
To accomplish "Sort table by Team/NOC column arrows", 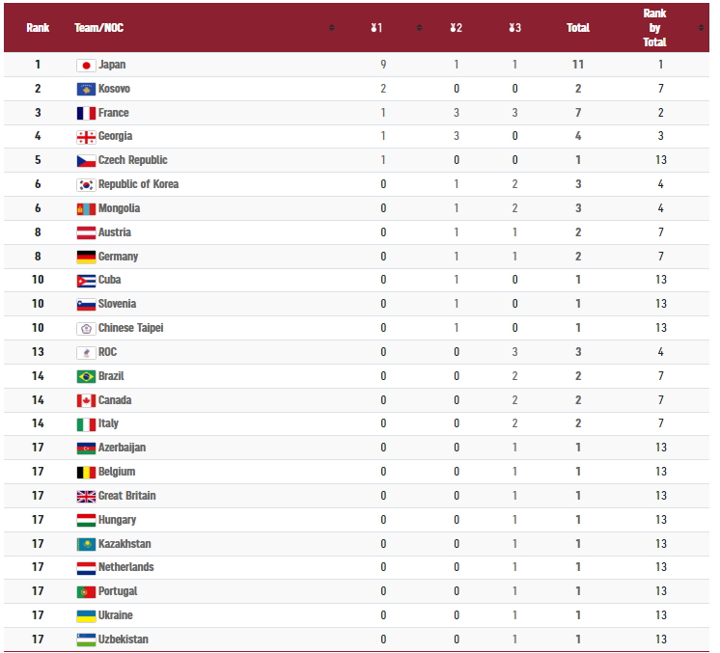I will [x=332, y=28].
